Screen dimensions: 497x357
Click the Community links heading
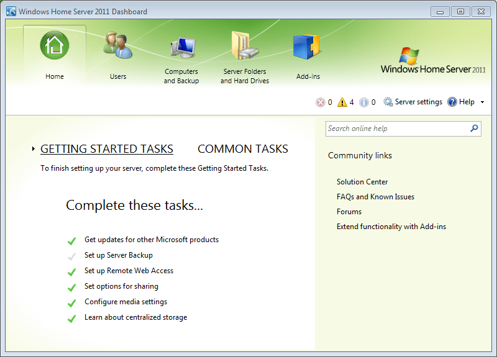[x=360, y=155]
